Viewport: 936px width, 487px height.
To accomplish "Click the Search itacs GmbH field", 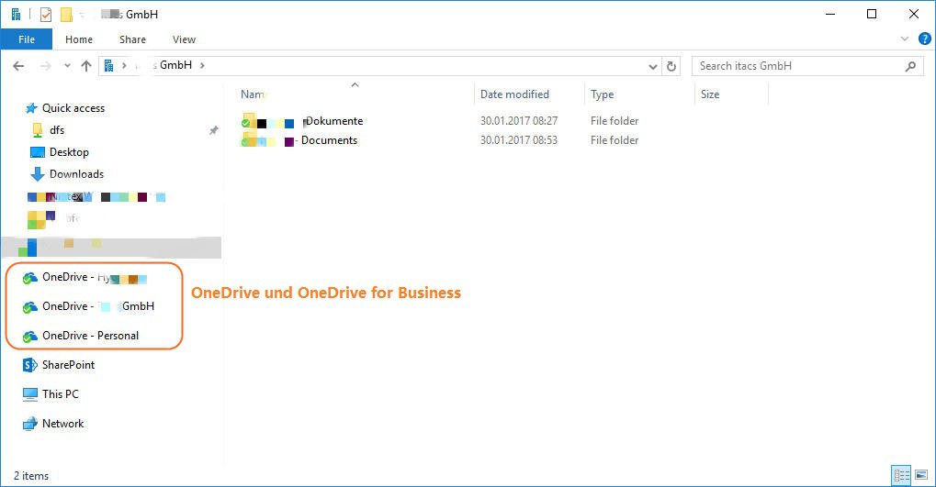I will click(x=797, y=66).
